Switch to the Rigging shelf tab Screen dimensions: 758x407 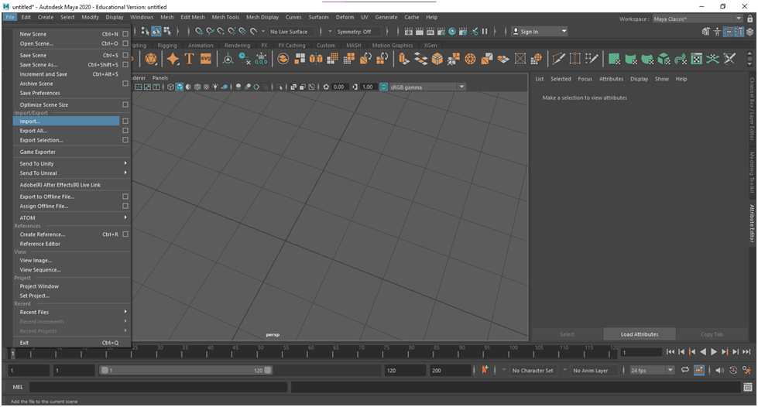point(167,46)
